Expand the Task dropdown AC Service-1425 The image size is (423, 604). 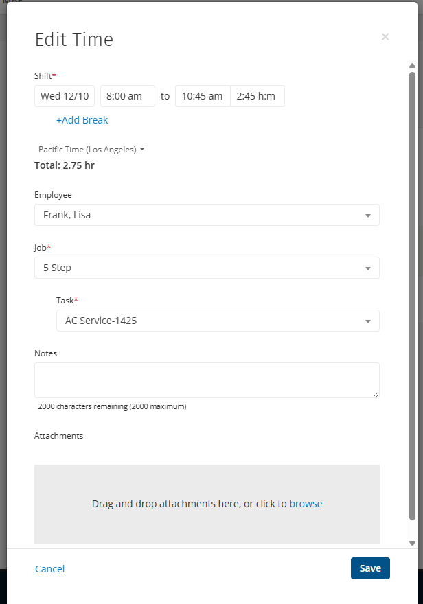pos(218,321)
